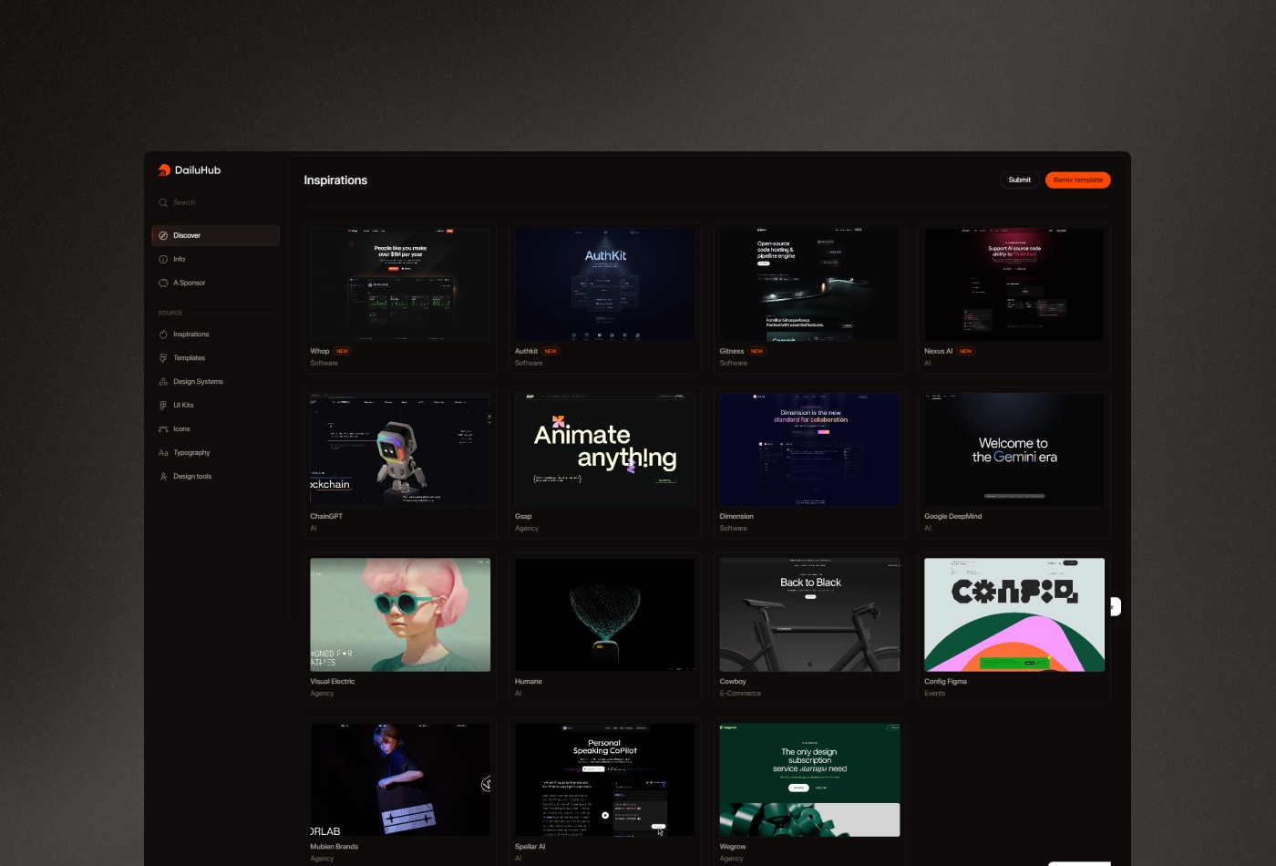Viewport: 1276px width, 866px height.
Task: Open the ChainGPT robot thumbnail
Action: pos(400,449)
